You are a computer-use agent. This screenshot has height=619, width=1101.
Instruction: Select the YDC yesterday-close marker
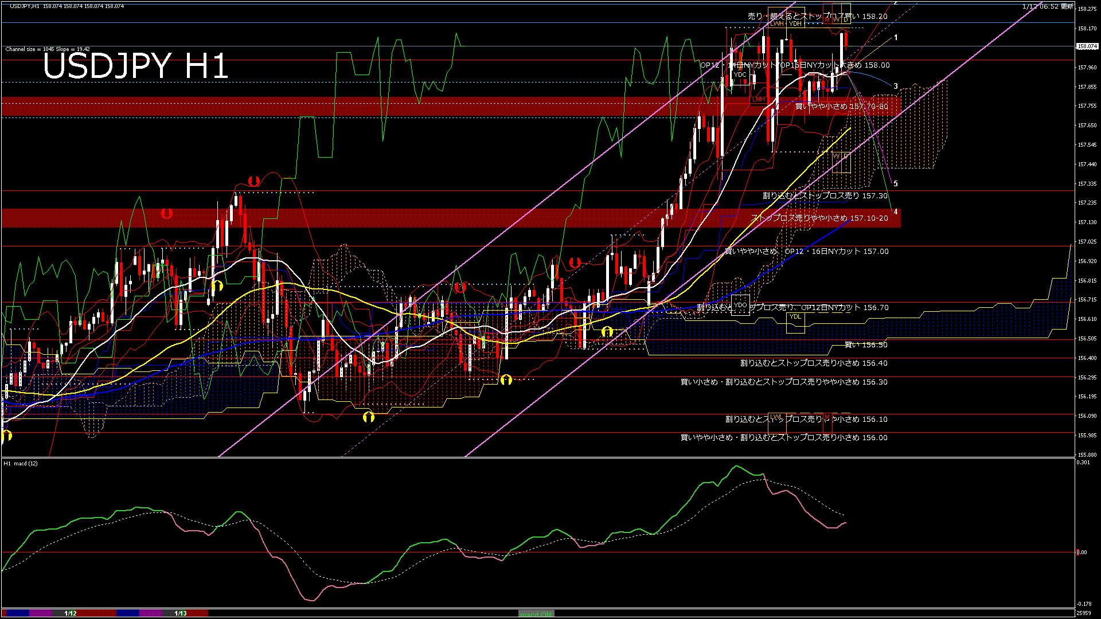click(x=740, y=75)
